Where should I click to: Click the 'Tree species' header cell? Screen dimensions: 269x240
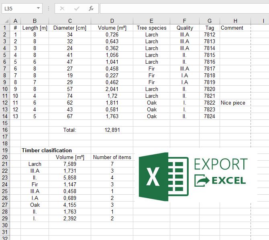[x=151, y=28]
